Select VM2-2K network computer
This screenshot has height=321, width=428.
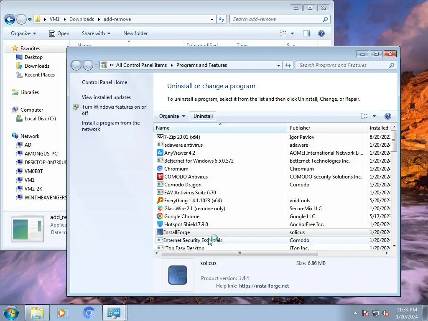[33, 189]
